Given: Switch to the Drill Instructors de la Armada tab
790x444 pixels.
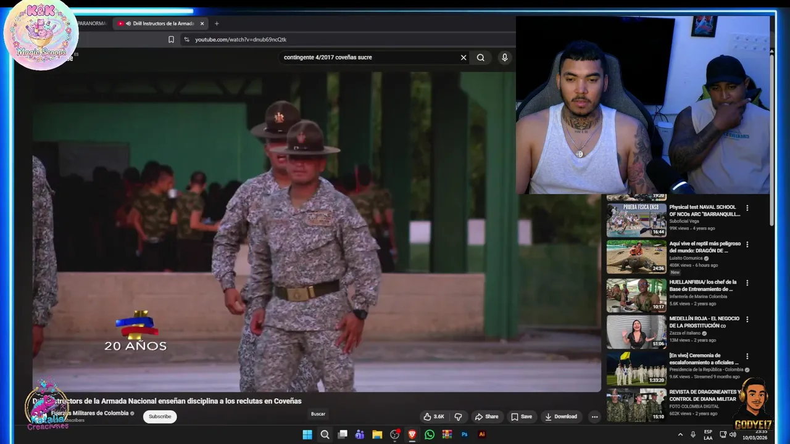Looking at the screenshot, I should point(160,23).
